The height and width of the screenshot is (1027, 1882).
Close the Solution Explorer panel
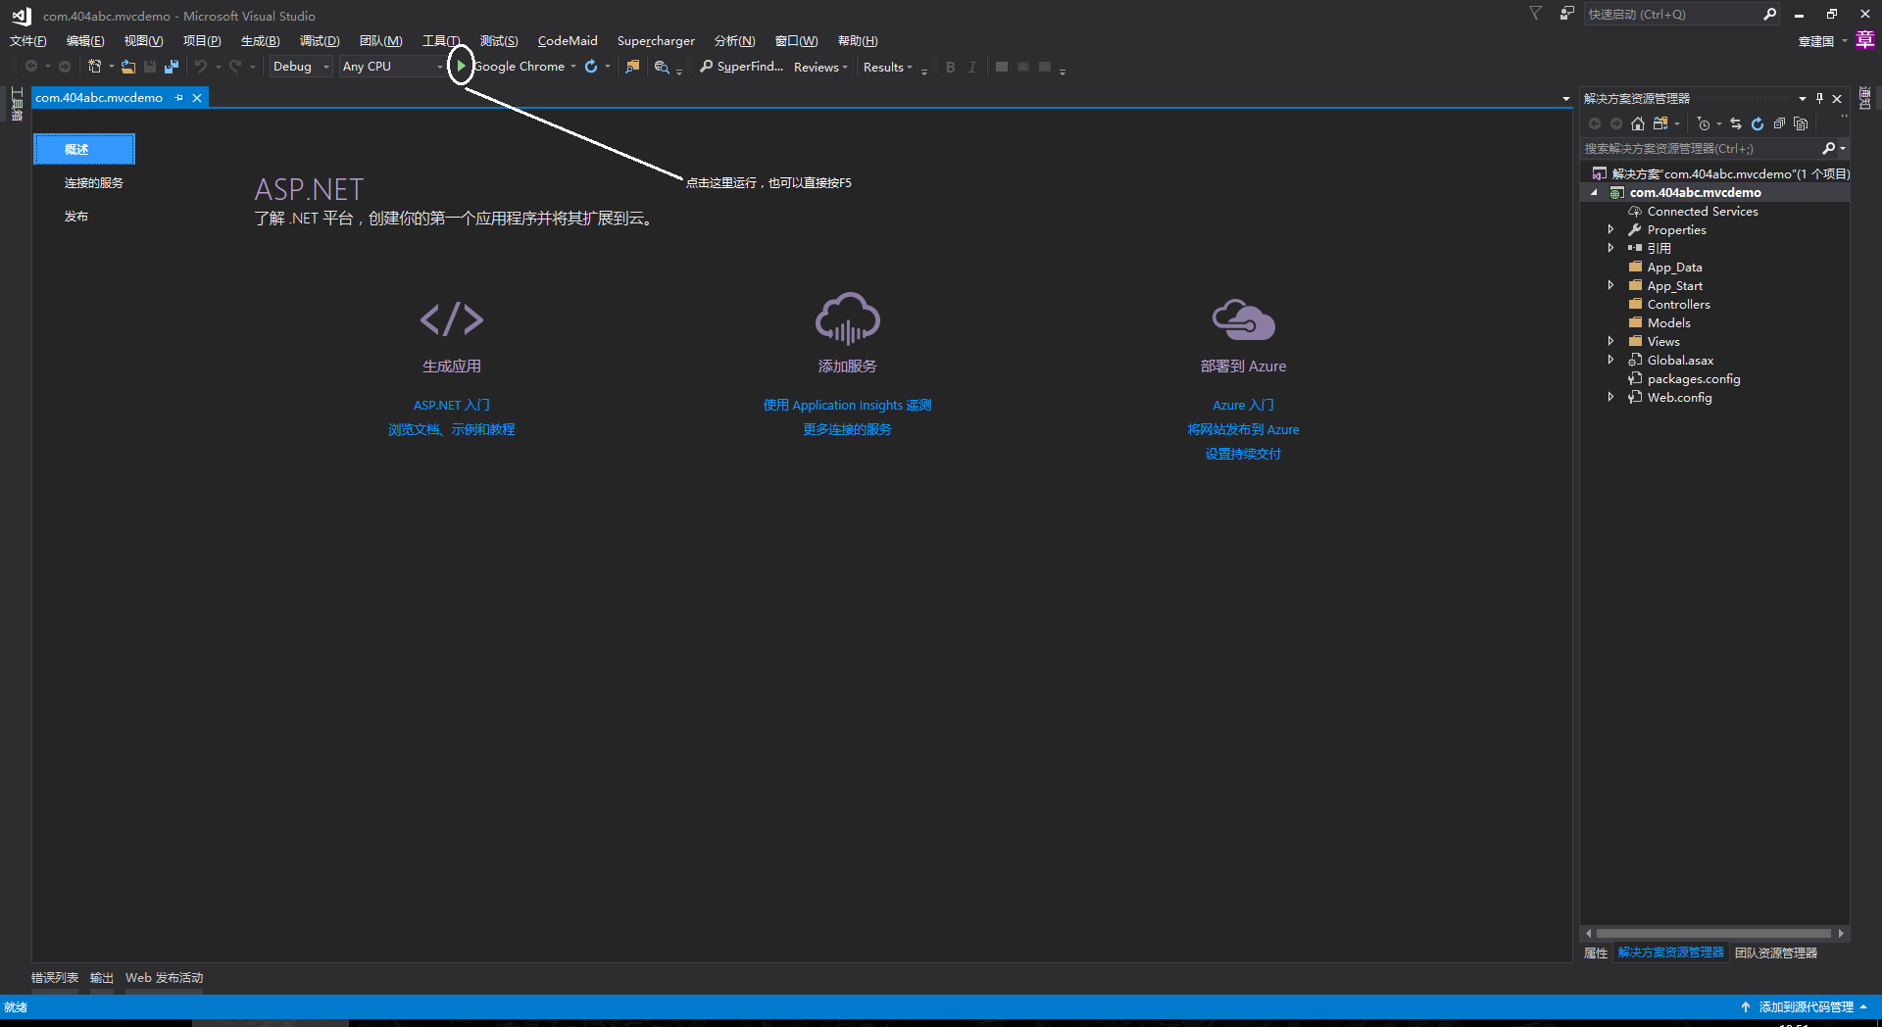coord(1837,98)
